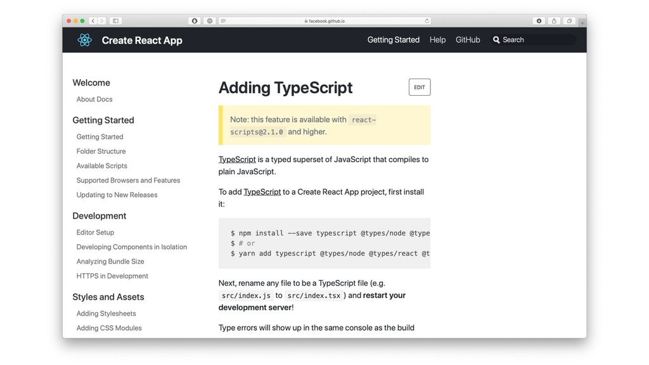Go back using Safari back arrow

(x=93, y=21)
